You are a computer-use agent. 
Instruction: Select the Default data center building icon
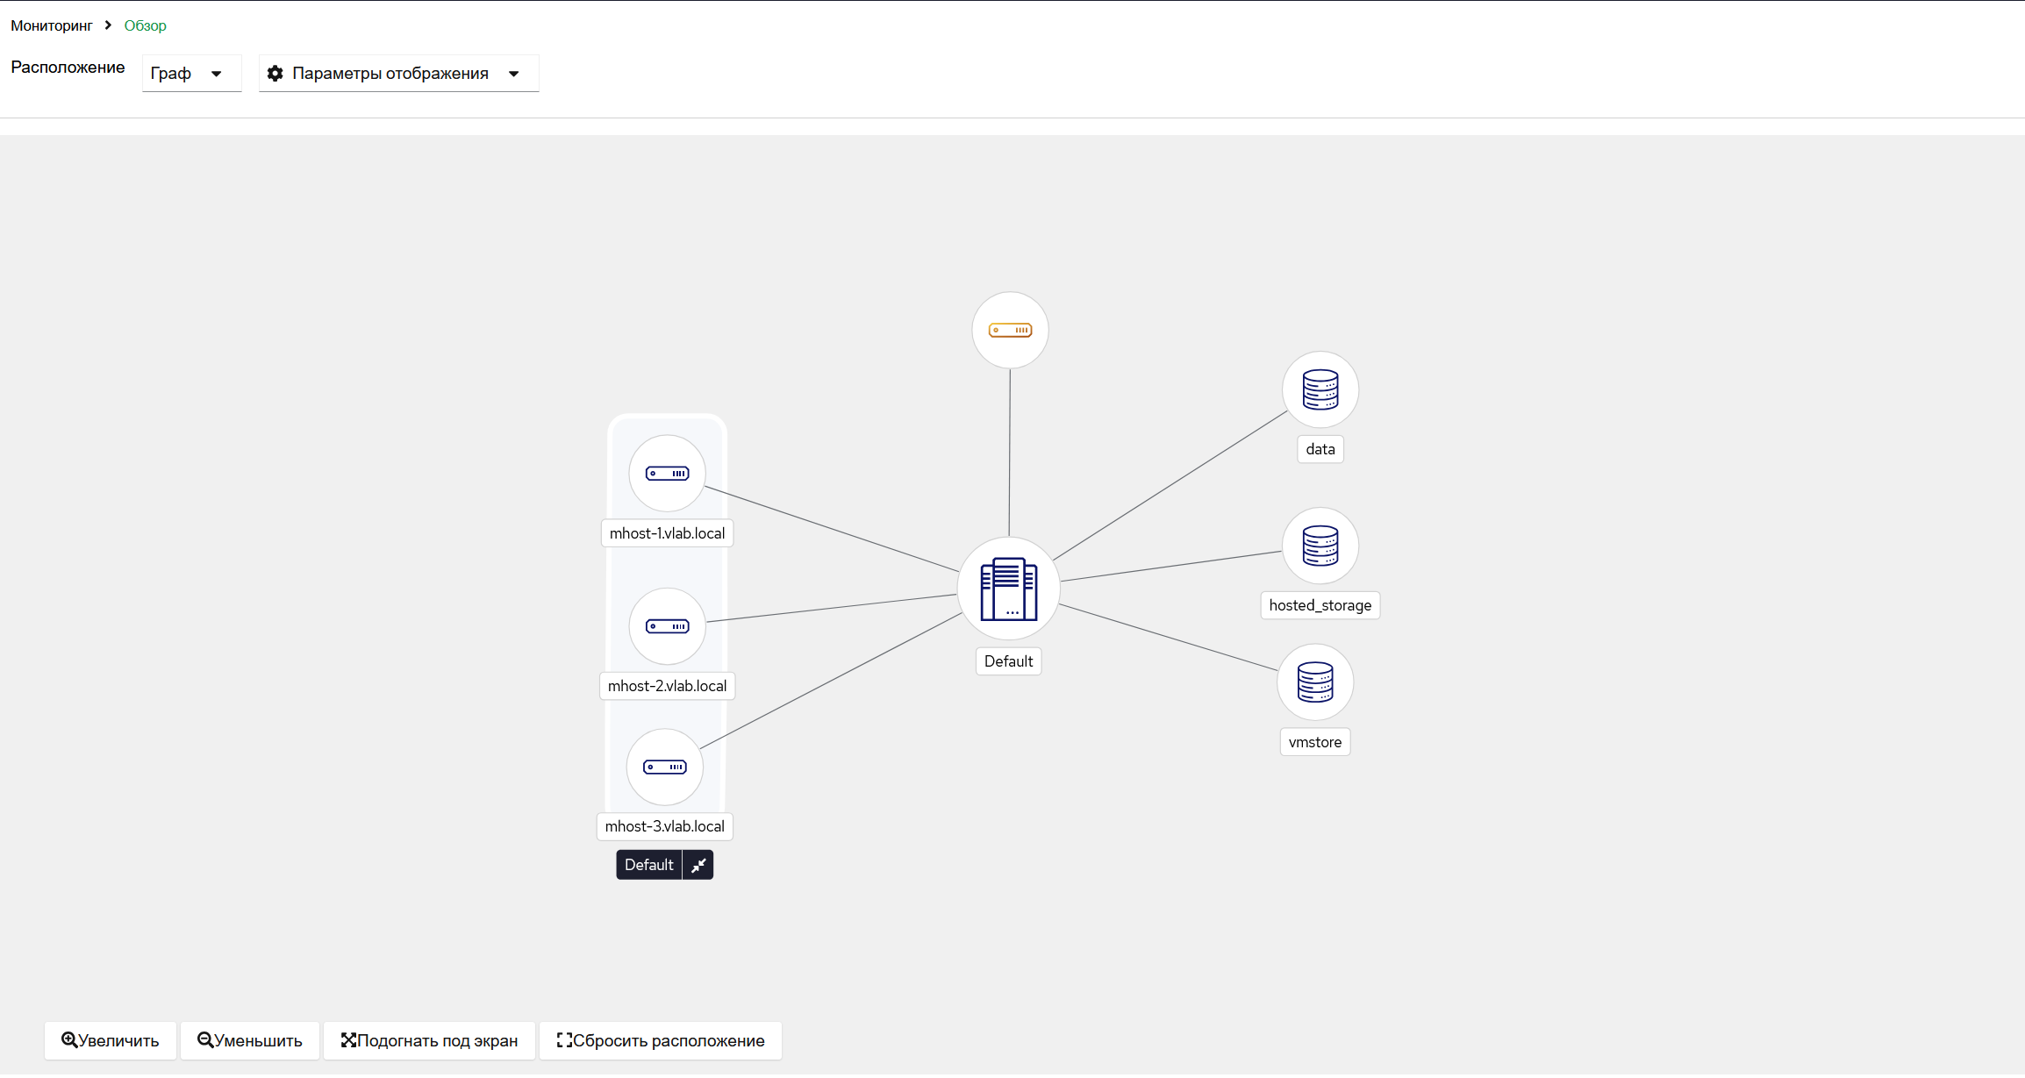coord(1009,589)
